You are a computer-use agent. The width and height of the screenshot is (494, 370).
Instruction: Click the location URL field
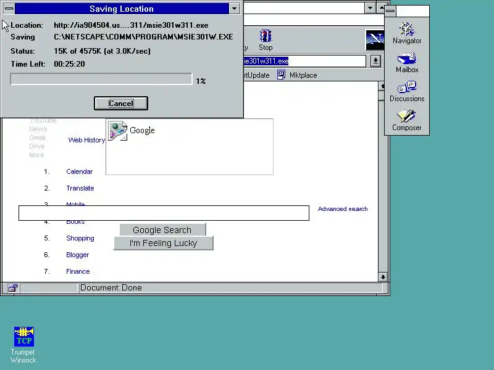tap(304, 61)
